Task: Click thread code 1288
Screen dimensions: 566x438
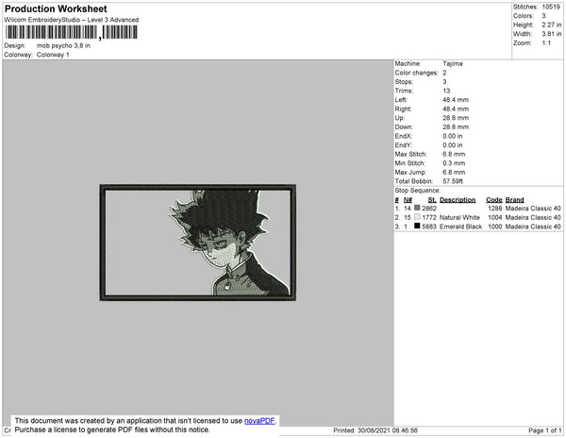Action: click(495, 209)
